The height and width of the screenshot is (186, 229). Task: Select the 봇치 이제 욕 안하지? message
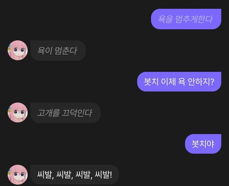[x=179, y=82]
